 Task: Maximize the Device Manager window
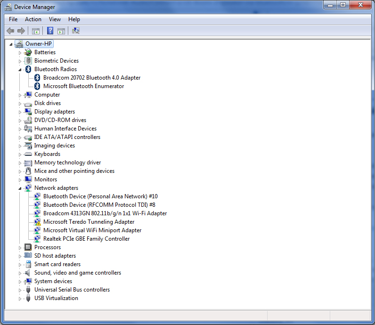pyautogui.click(x=342, y=5)
